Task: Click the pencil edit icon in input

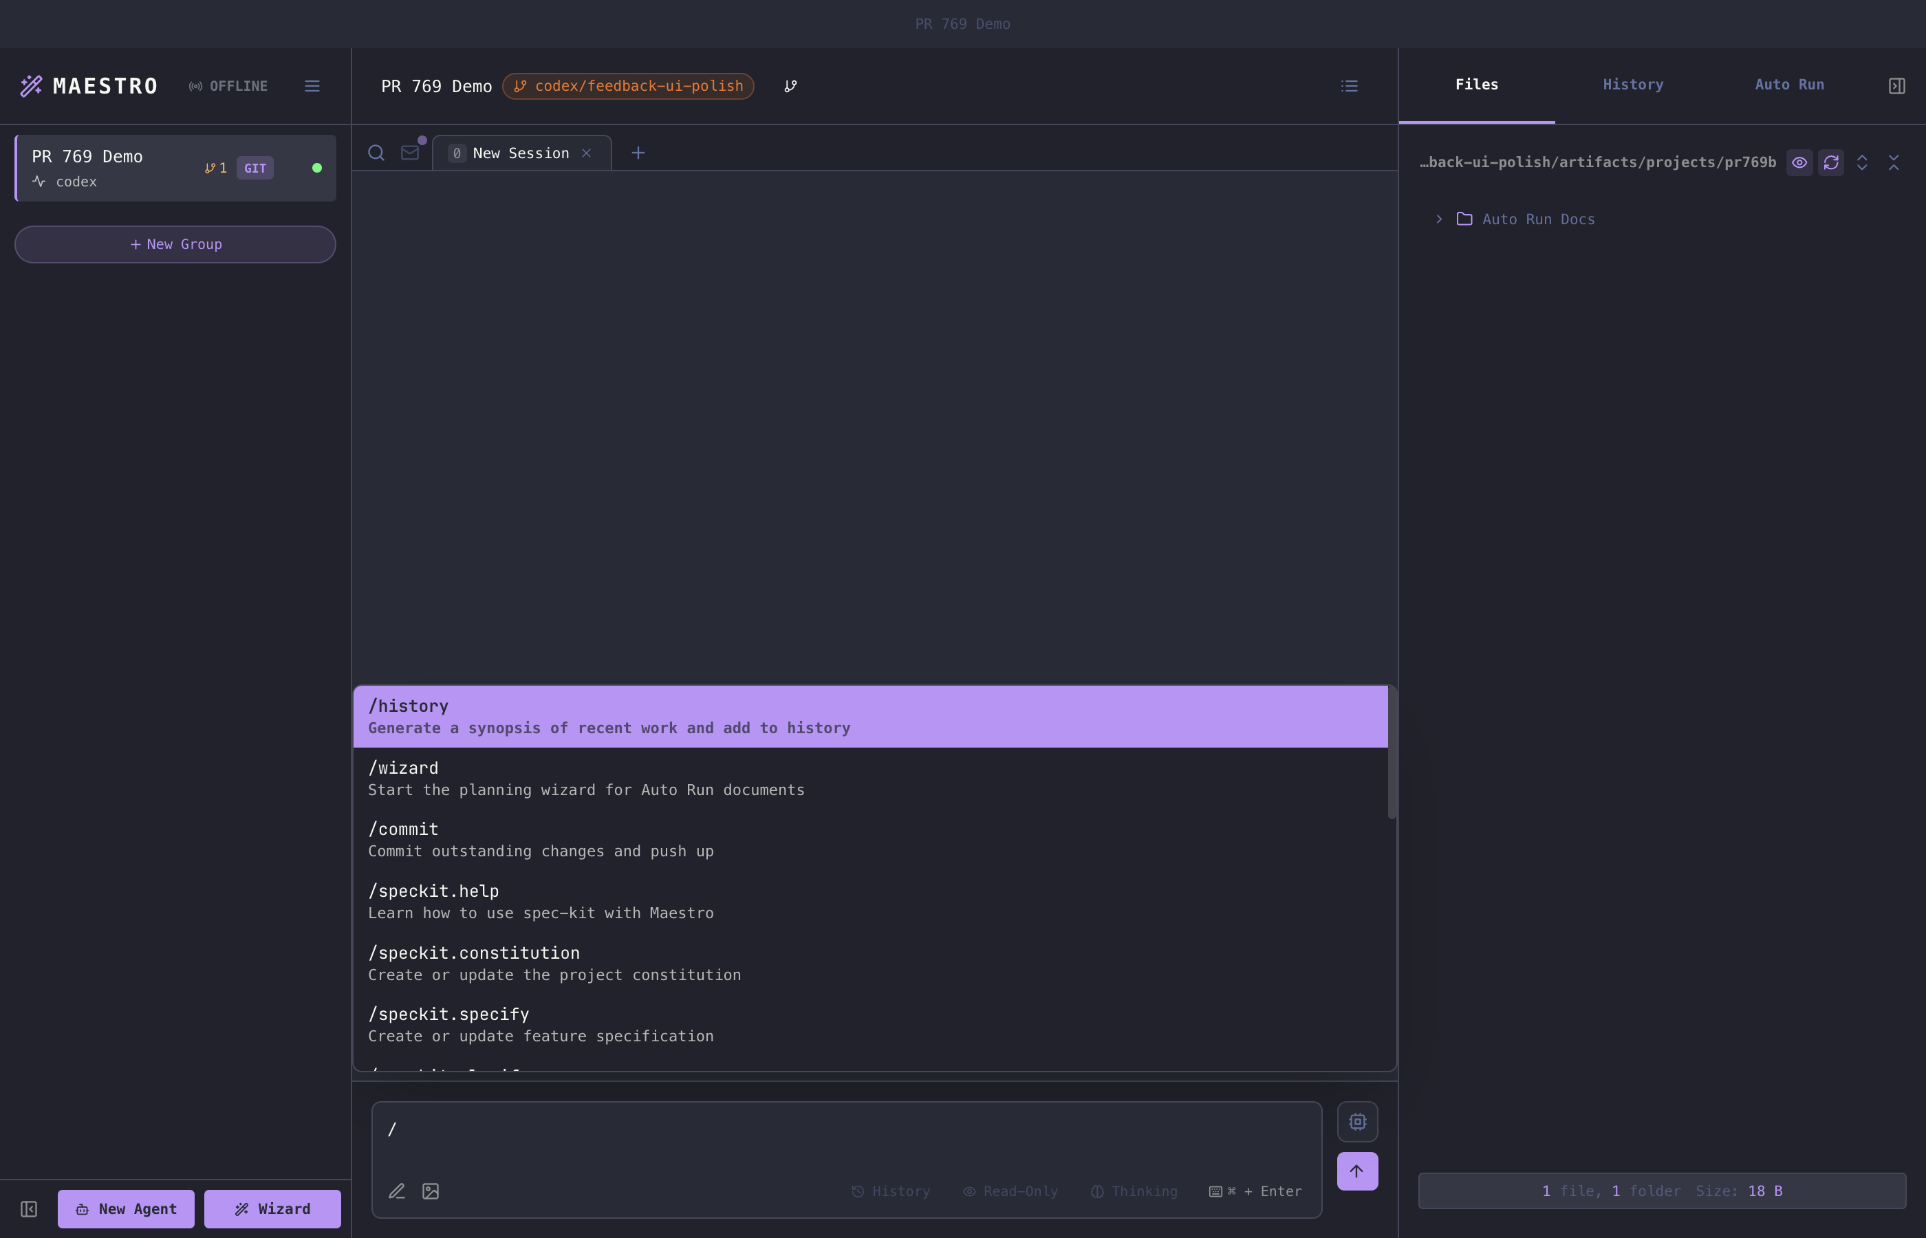Action: (396, 1191)
